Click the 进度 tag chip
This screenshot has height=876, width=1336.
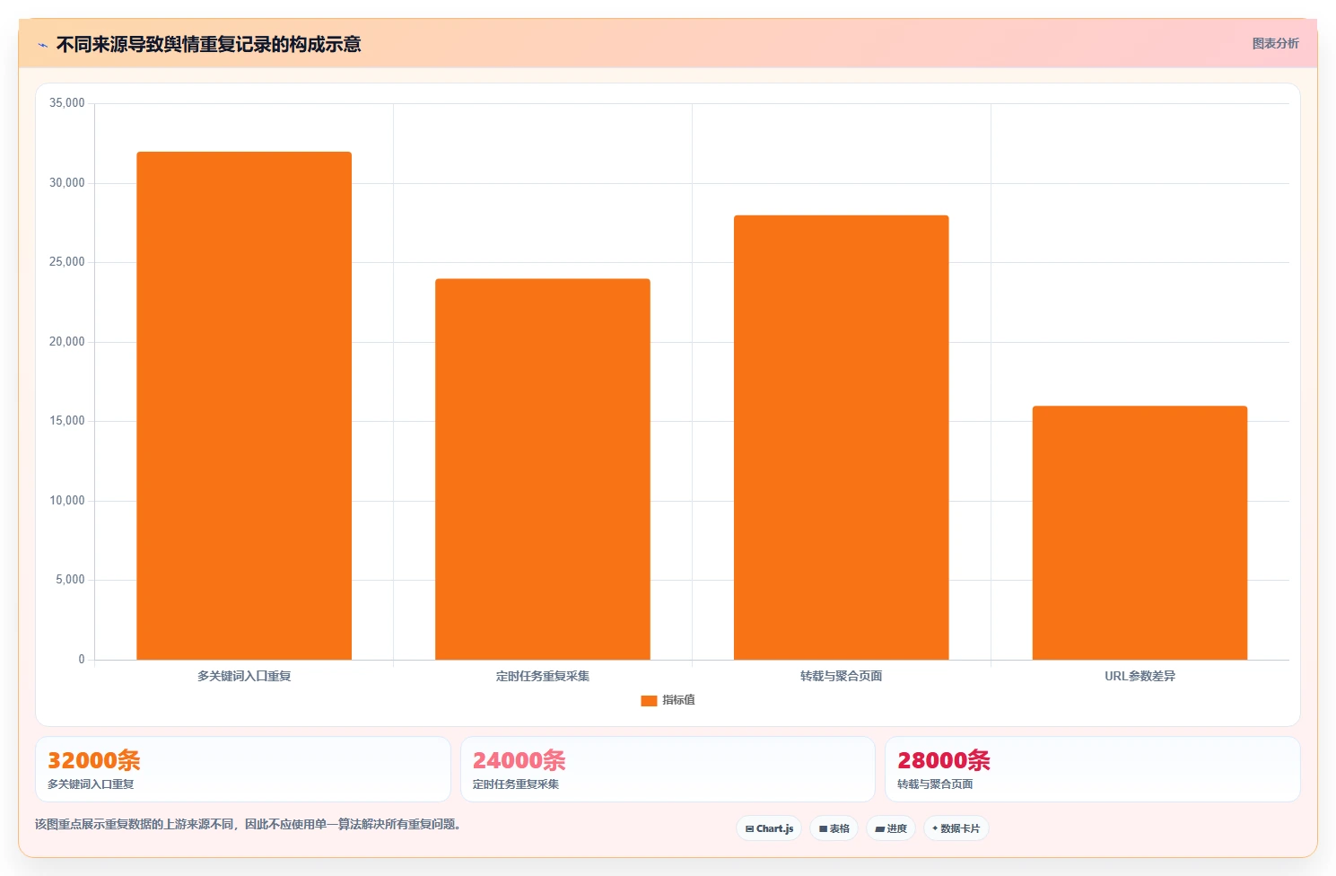[x=891, y=828]
